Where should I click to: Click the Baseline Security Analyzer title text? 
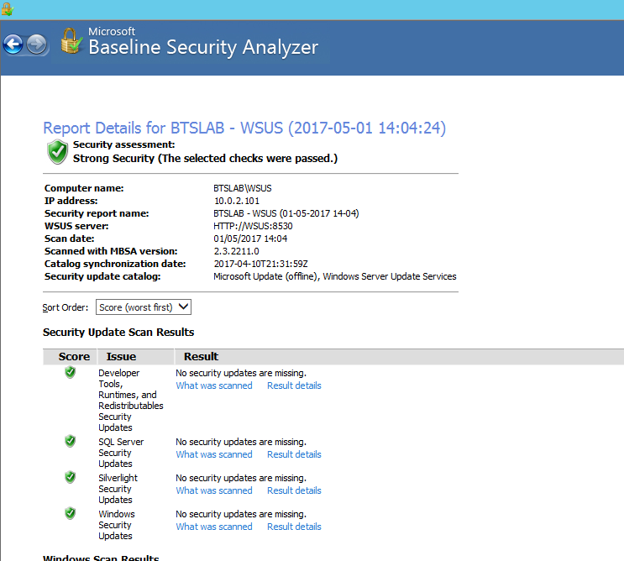[203, 47]
